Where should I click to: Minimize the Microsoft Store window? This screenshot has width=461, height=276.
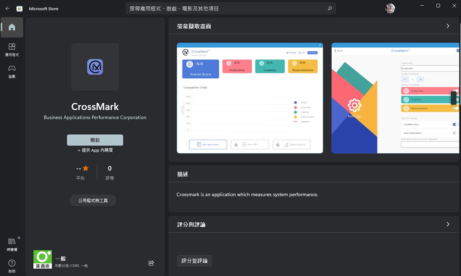point(422,6)
